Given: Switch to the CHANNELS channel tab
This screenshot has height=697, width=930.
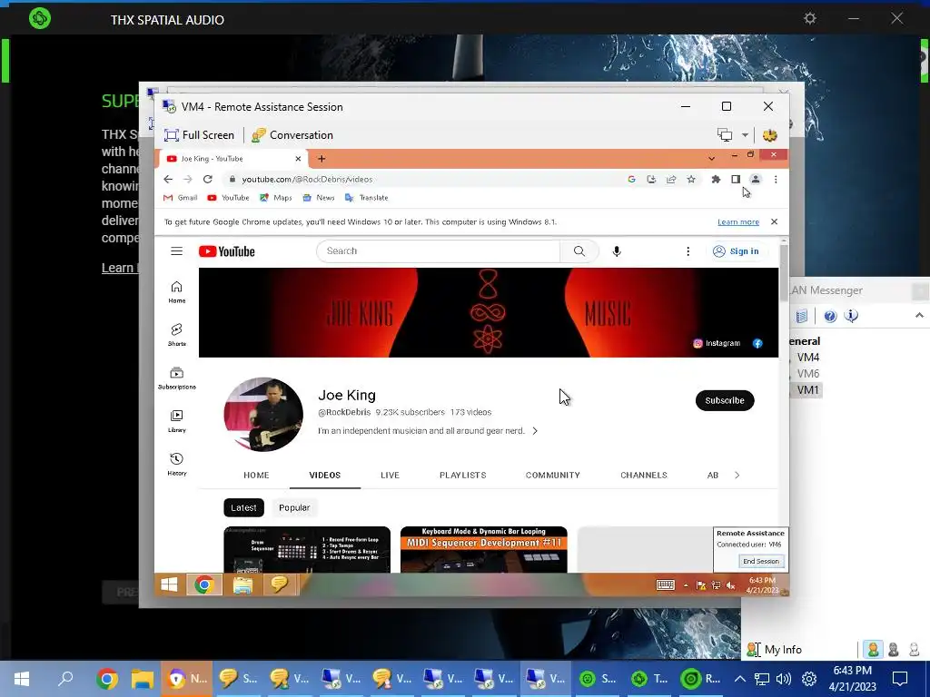Looking at the screenshot, I should [644, 475].
